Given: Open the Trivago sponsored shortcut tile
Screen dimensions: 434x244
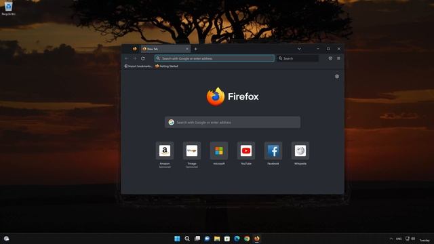Looking at the screenshot, I should (x=192, y=150).
